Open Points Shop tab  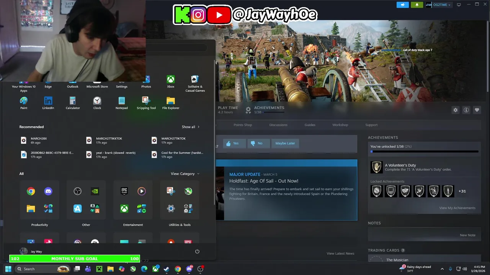tap(243, 125)
